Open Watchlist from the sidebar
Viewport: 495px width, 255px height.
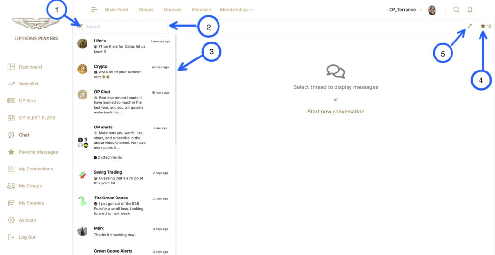click(x=29, y=84)
